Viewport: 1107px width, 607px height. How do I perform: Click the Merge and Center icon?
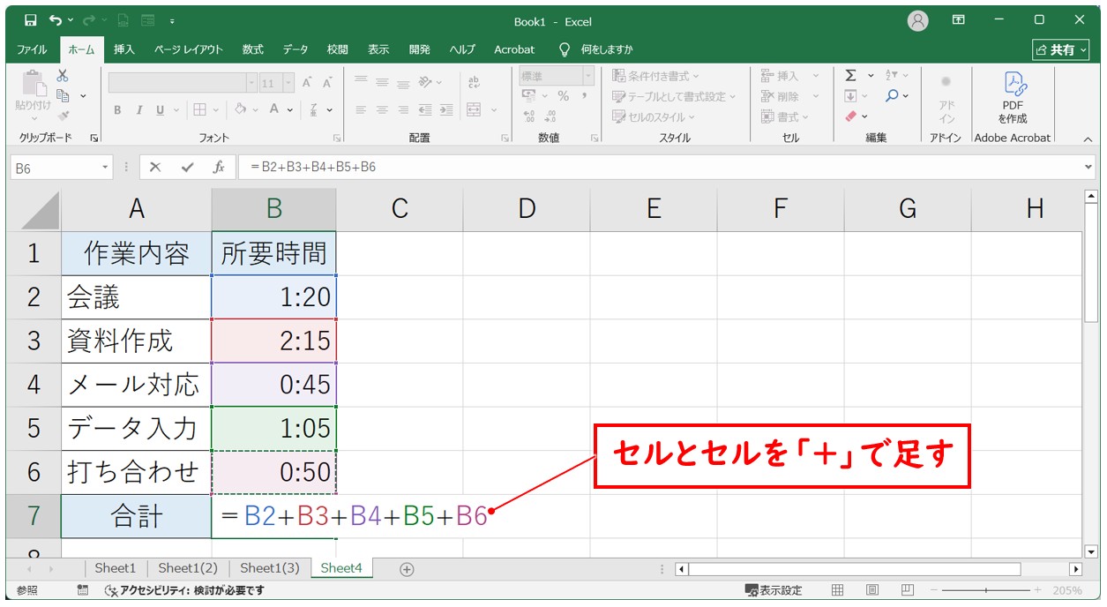pyautogui.click(x=474, y=110)
